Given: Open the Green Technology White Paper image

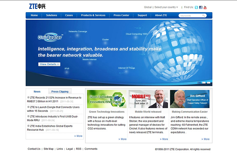Looking at the screenshot, I should (x=107, y=99).
